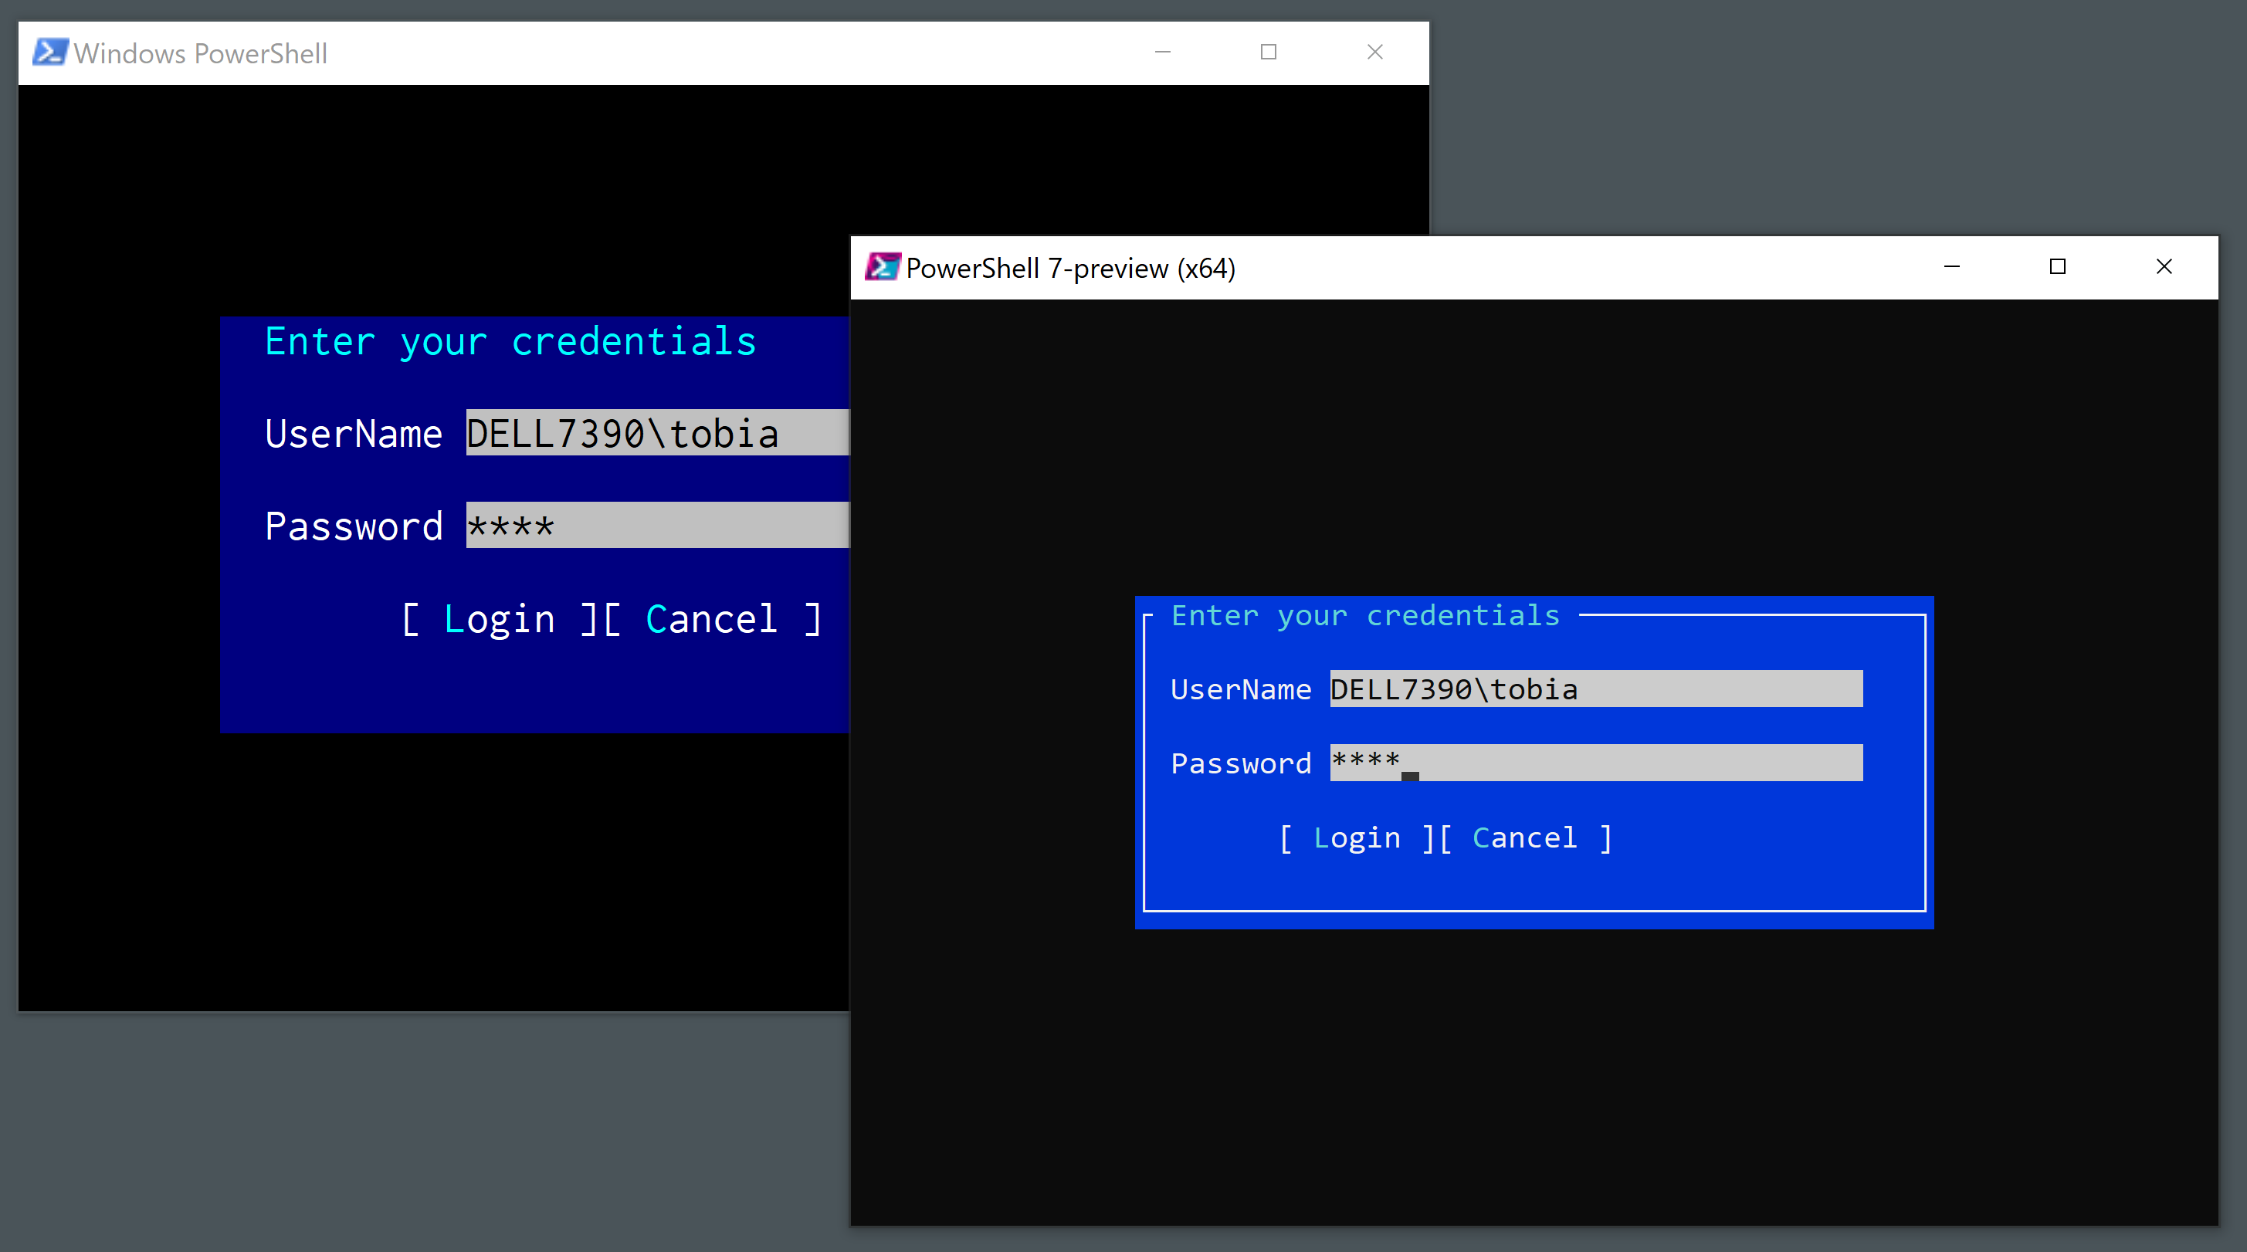Click Cancel in the Windows PowerShell dialog

[x=712, y=618]
